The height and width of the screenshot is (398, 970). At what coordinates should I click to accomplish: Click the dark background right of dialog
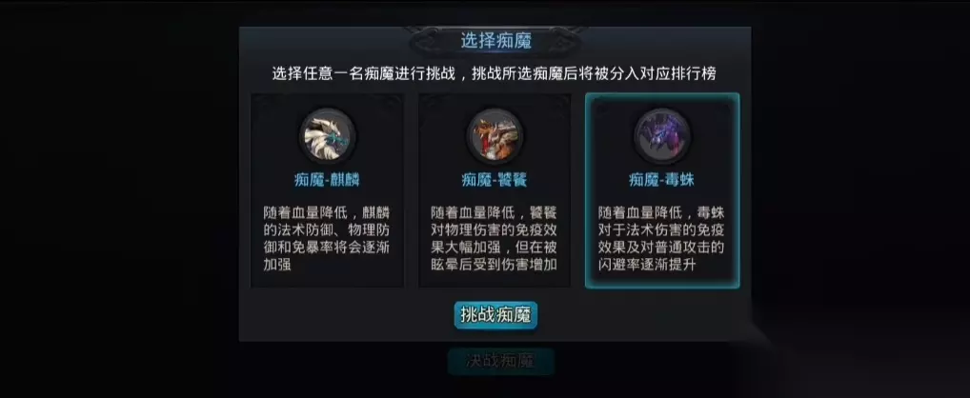pos(860,198)
